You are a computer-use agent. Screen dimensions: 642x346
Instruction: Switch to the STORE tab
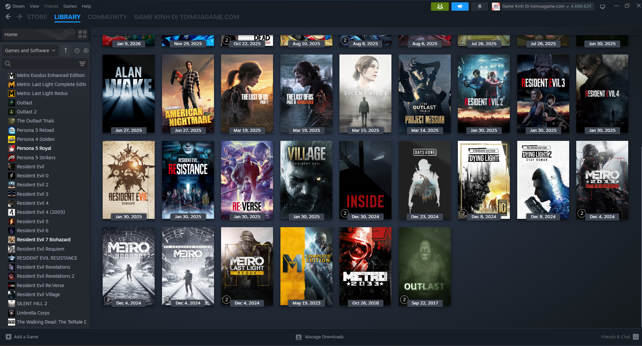37,17
